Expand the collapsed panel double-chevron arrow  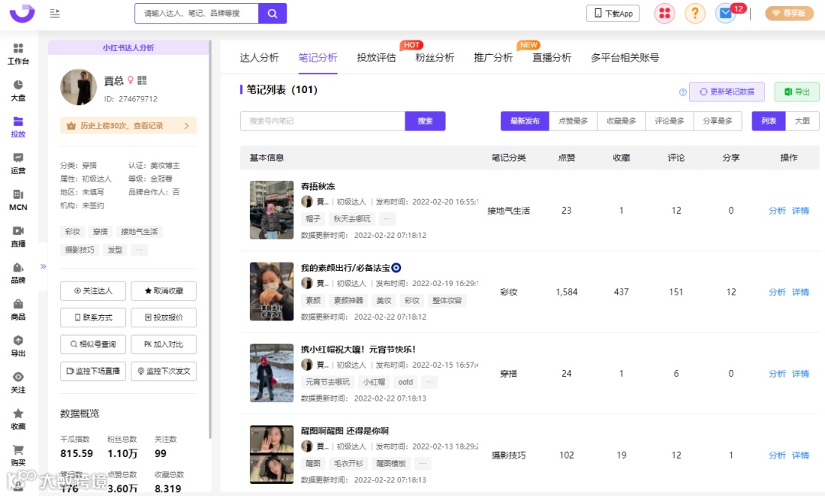43,266
